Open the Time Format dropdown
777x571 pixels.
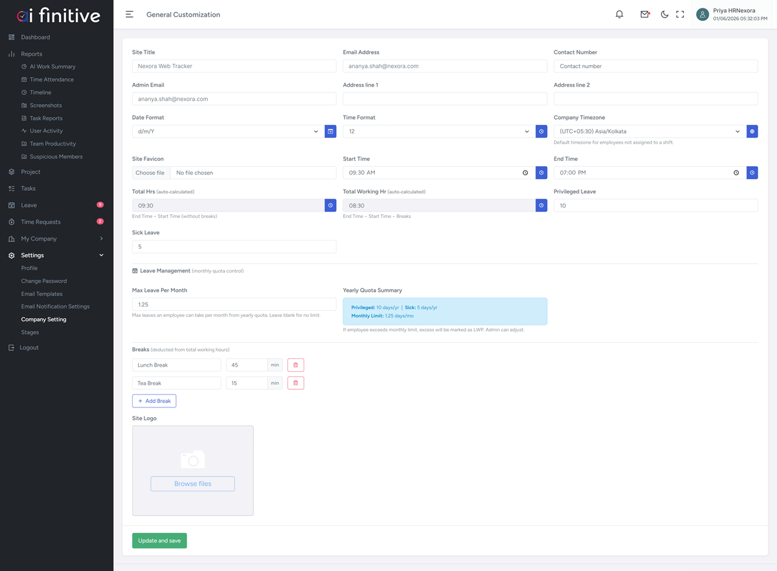tap(439, 131)
